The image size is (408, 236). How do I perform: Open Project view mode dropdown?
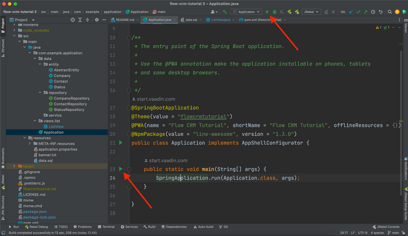pos(33,20)
